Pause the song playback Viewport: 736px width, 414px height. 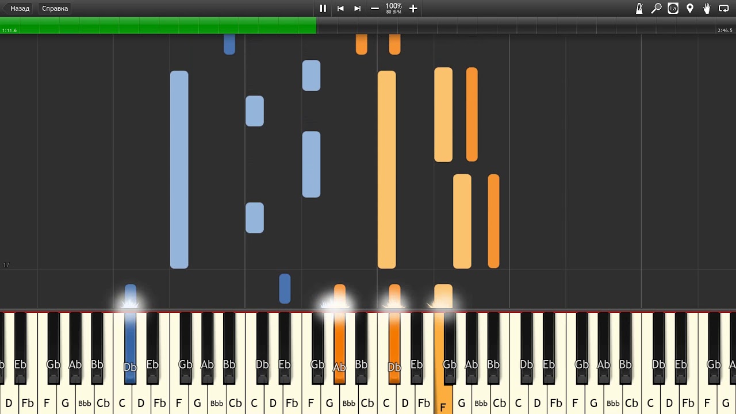tap(323, 9)
